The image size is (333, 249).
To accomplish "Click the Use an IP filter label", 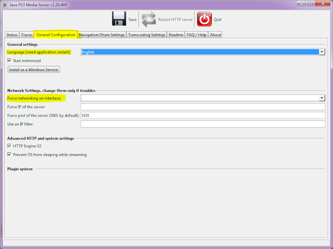I will pyautogui.click(x=20, y=124).
